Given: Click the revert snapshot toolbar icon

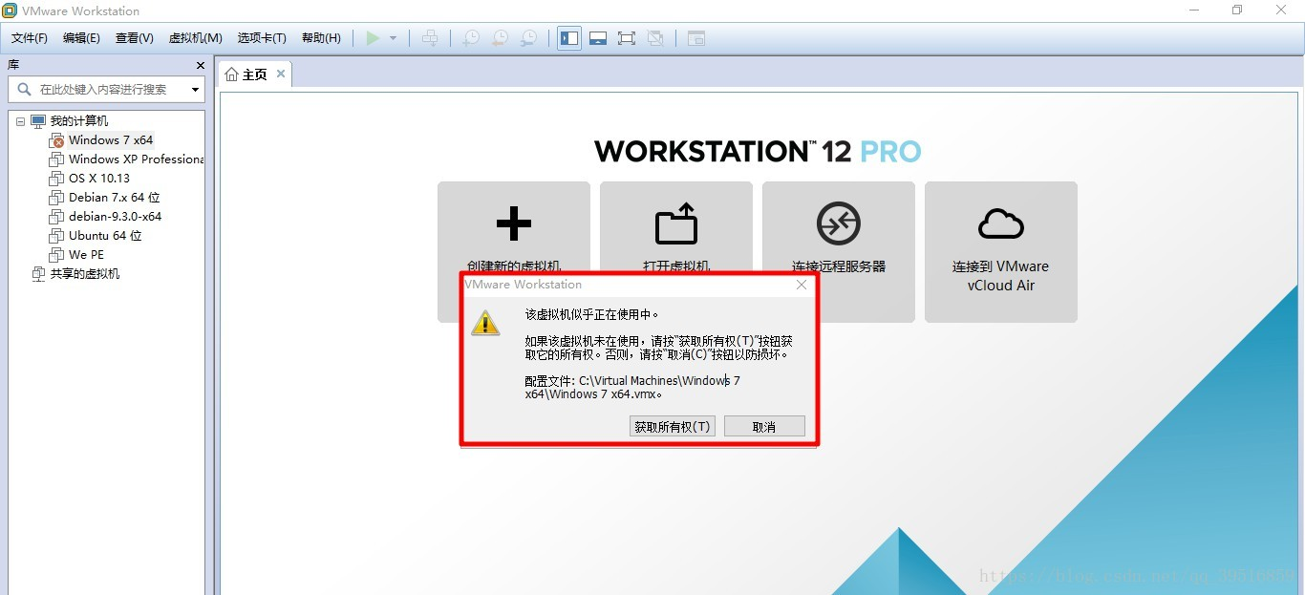Looking at the screenshot, I should point(500,38).
